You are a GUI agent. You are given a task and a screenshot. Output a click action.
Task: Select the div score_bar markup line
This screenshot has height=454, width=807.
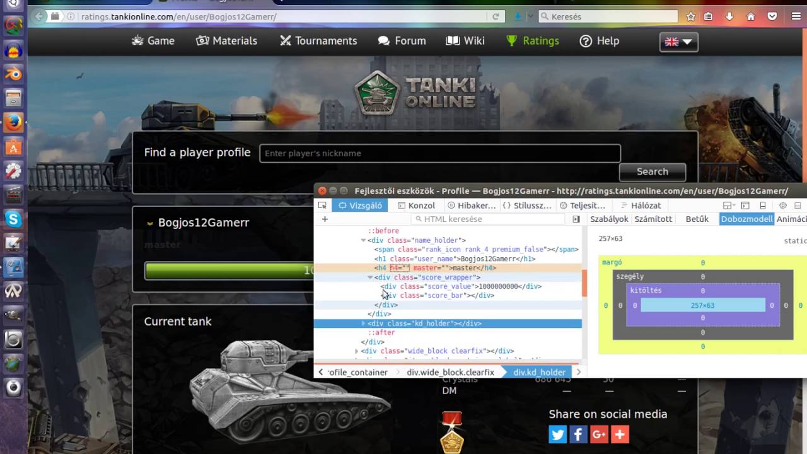438,296
